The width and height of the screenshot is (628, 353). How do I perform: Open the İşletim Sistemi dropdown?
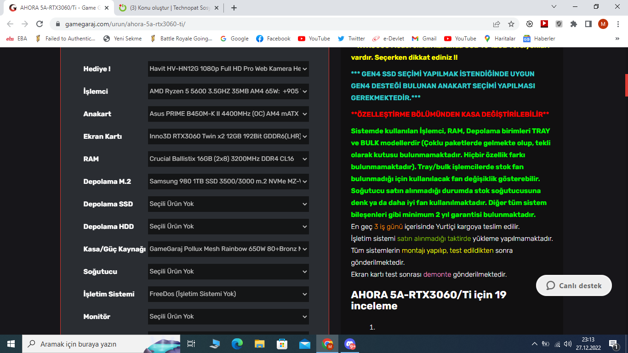[x=228, y=294]
